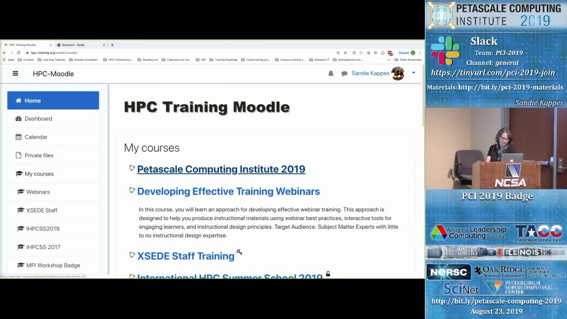Open XSEDE Staff in the sidebar
567x319 pixels.
click(x=53, y=210)
